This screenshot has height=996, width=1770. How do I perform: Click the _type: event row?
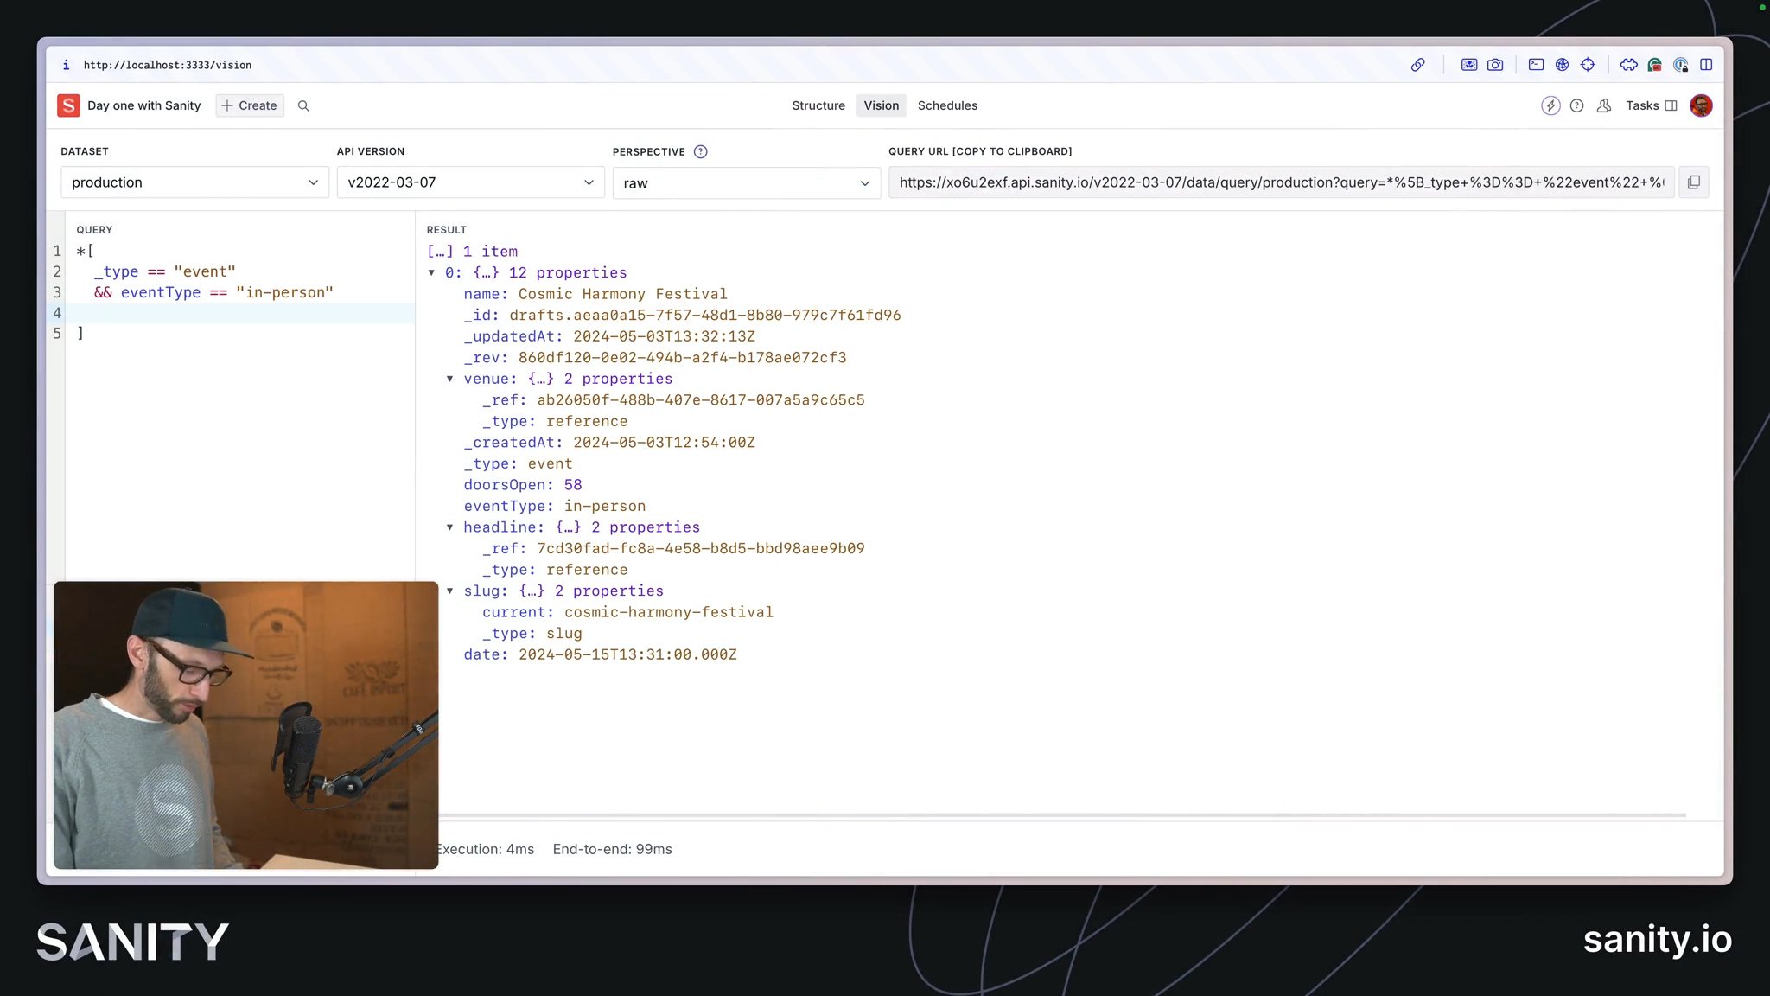click(x=518, y=463)
